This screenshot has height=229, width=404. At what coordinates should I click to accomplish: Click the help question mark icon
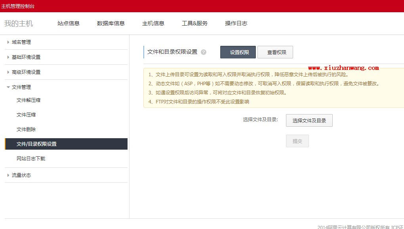204,52
